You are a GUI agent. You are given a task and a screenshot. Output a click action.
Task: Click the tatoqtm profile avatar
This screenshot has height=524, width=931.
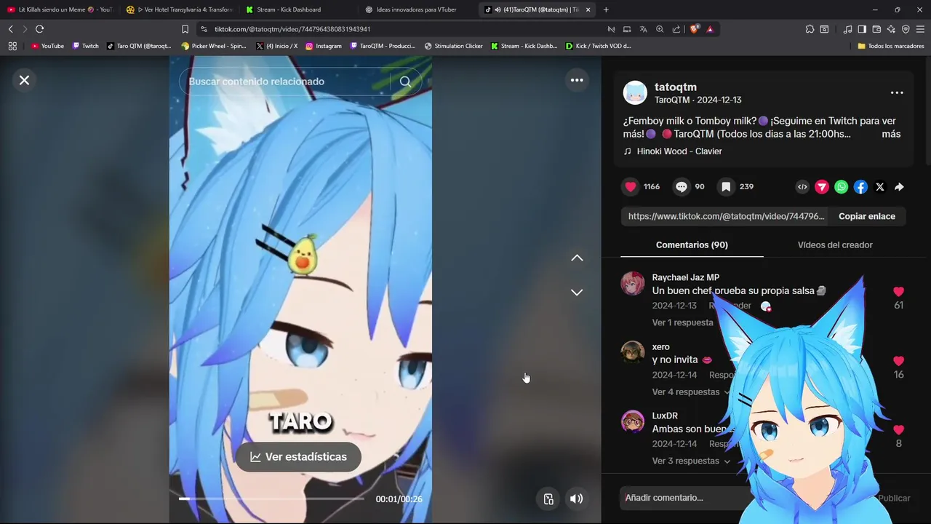(635, 92)
